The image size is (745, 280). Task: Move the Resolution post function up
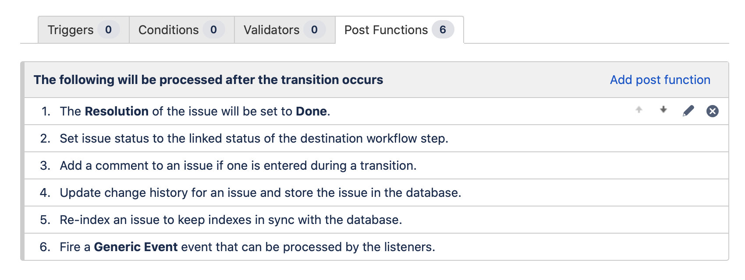[639, 110]
